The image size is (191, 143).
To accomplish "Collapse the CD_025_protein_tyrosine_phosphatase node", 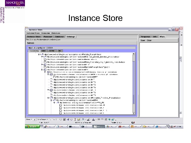I will [x=42, y=57].
